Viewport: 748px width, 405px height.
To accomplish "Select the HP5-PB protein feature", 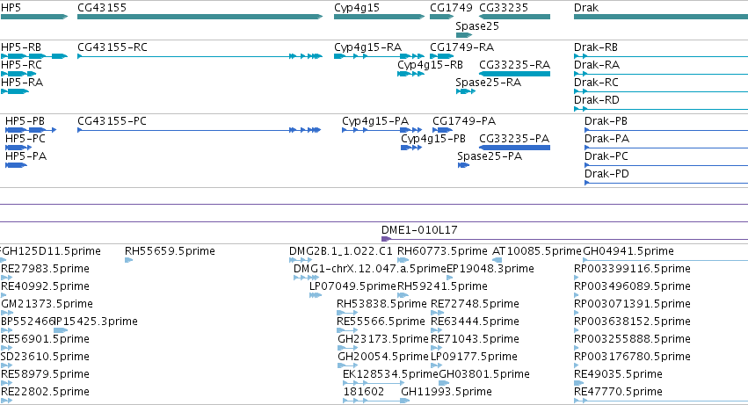I will point(31,130).
